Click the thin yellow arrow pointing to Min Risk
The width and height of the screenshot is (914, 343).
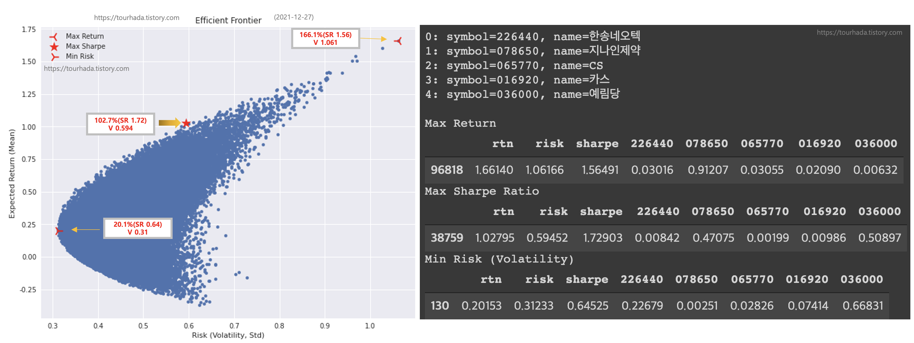tap(86, 229)
